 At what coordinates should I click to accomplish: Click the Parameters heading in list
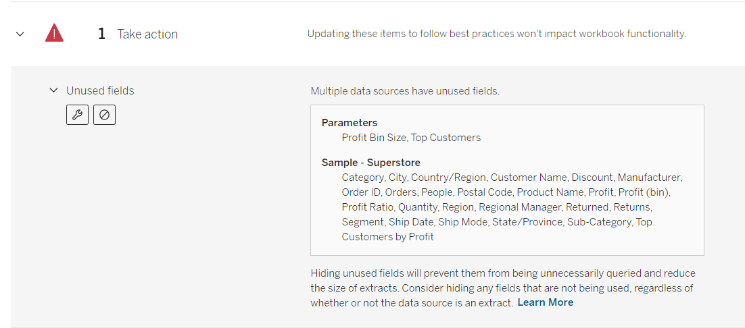click(x=350, y=123)
